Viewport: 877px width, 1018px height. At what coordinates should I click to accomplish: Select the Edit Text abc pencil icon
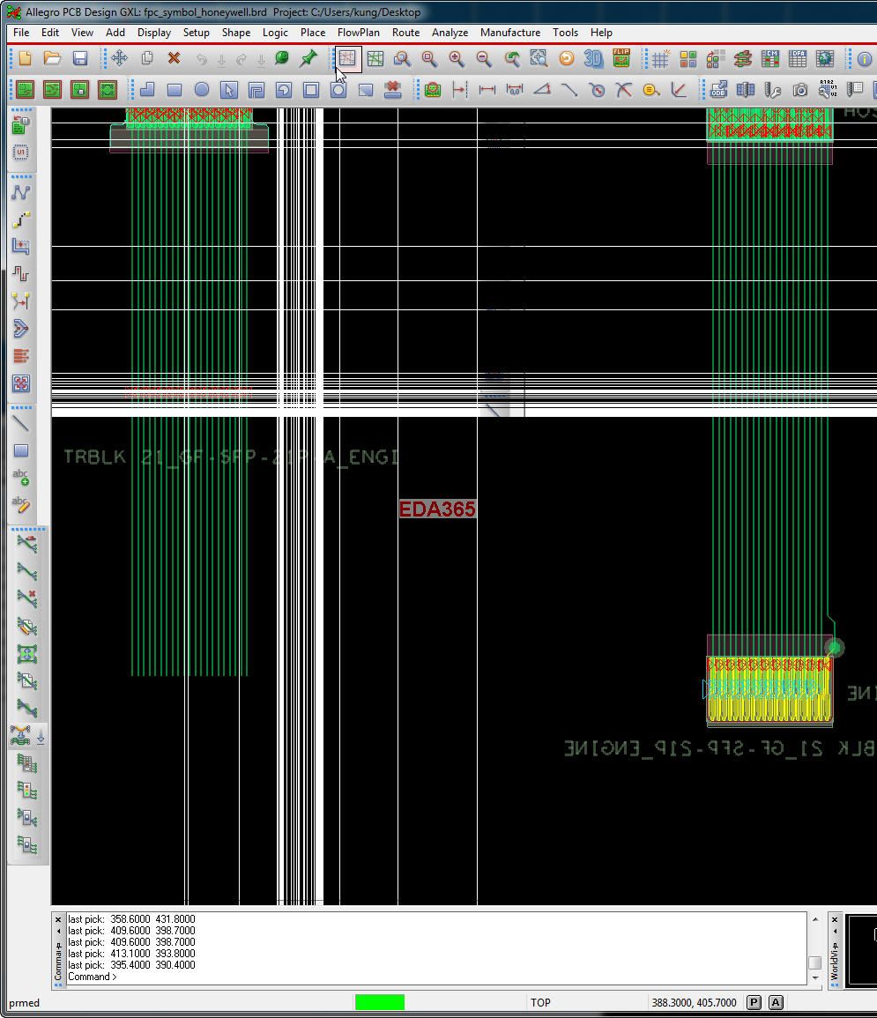pyautogui.click(x=21, y=504)
